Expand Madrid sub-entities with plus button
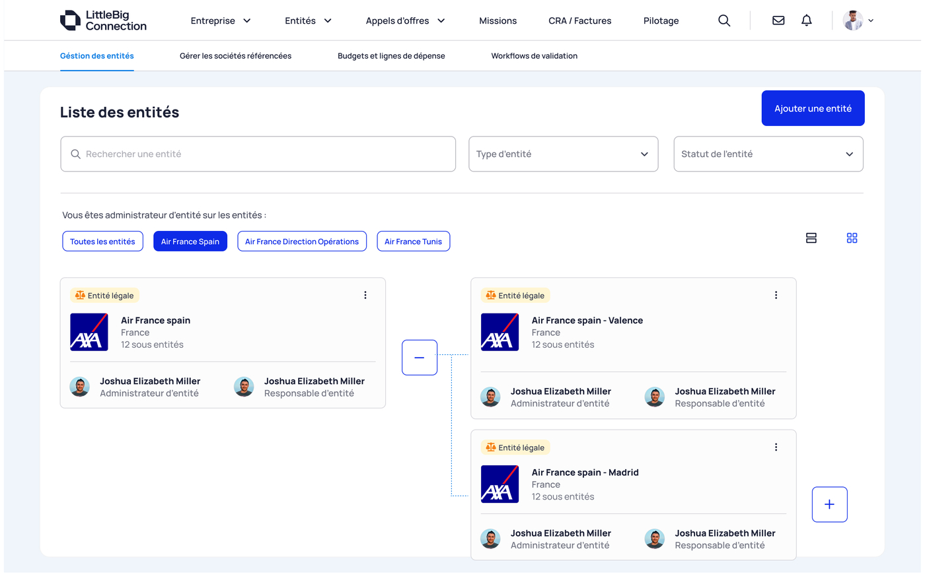The height and width of the screenshot is (584, 925). pos(830,504)
